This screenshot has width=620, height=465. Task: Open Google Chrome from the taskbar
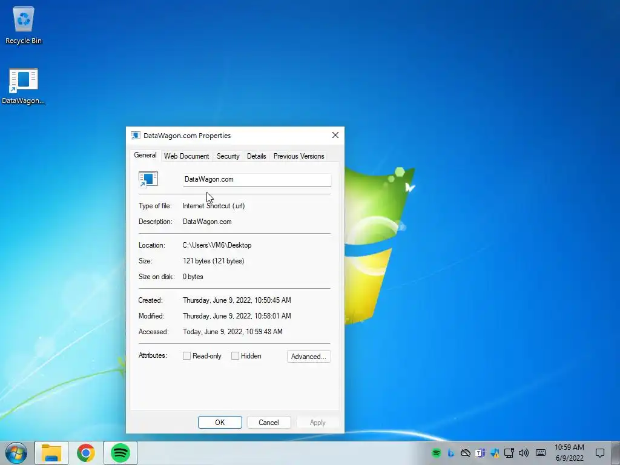(x=86, y=453)
